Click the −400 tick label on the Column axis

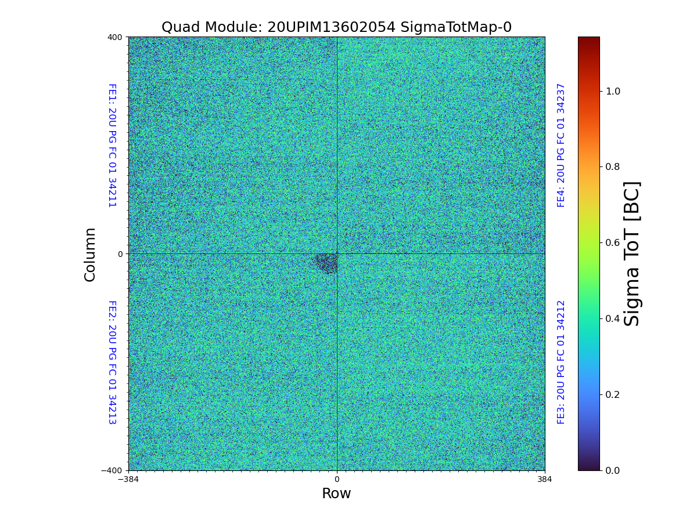click(113, 470)
